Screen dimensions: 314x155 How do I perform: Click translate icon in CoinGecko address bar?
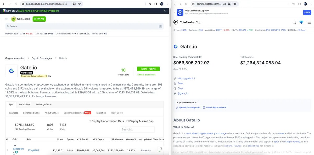click(74, 4)
